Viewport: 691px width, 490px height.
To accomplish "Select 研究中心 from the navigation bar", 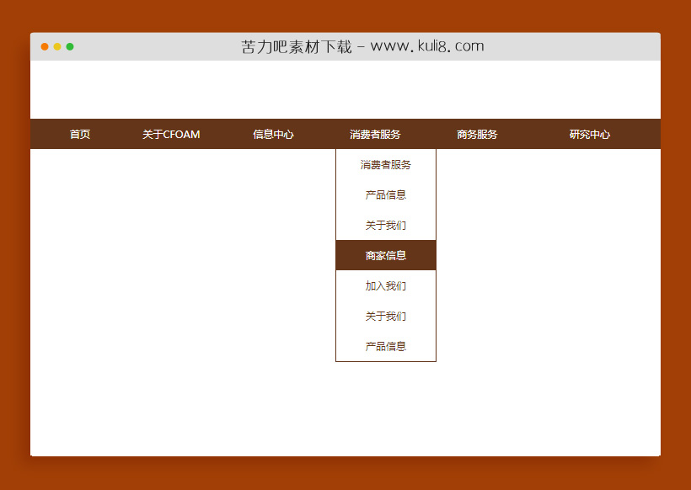I will pos(590,134).
